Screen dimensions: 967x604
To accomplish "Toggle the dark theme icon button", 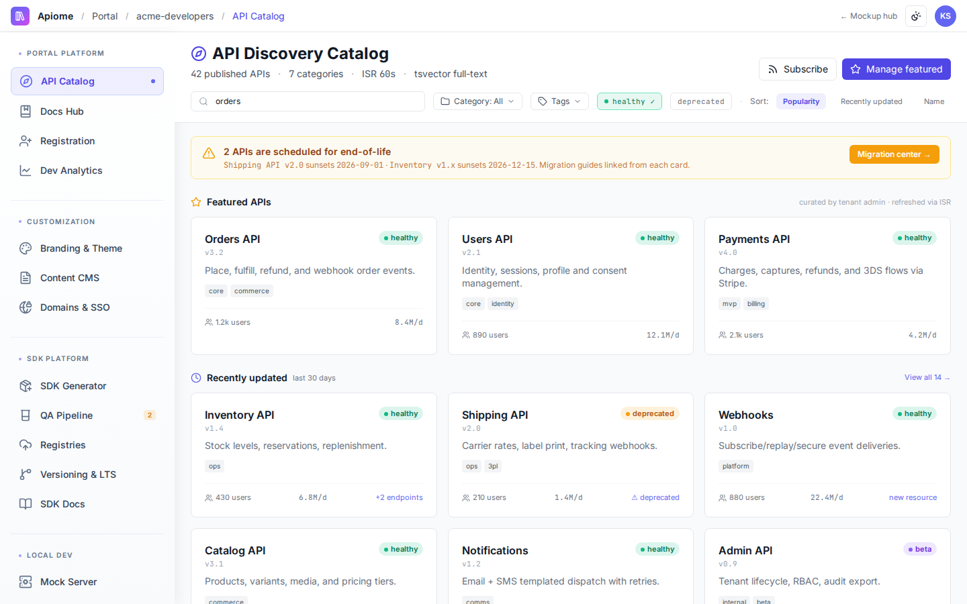I will pyautogui.click(x=916, y=16).
